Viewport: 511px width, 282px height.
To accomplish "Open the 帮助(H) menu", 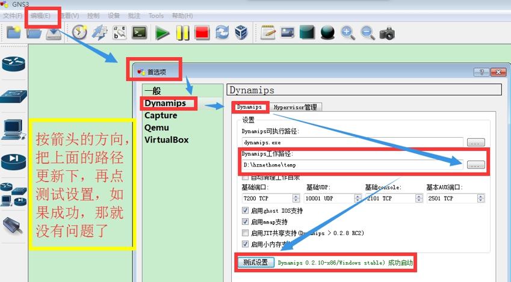I will pos(182,16).
